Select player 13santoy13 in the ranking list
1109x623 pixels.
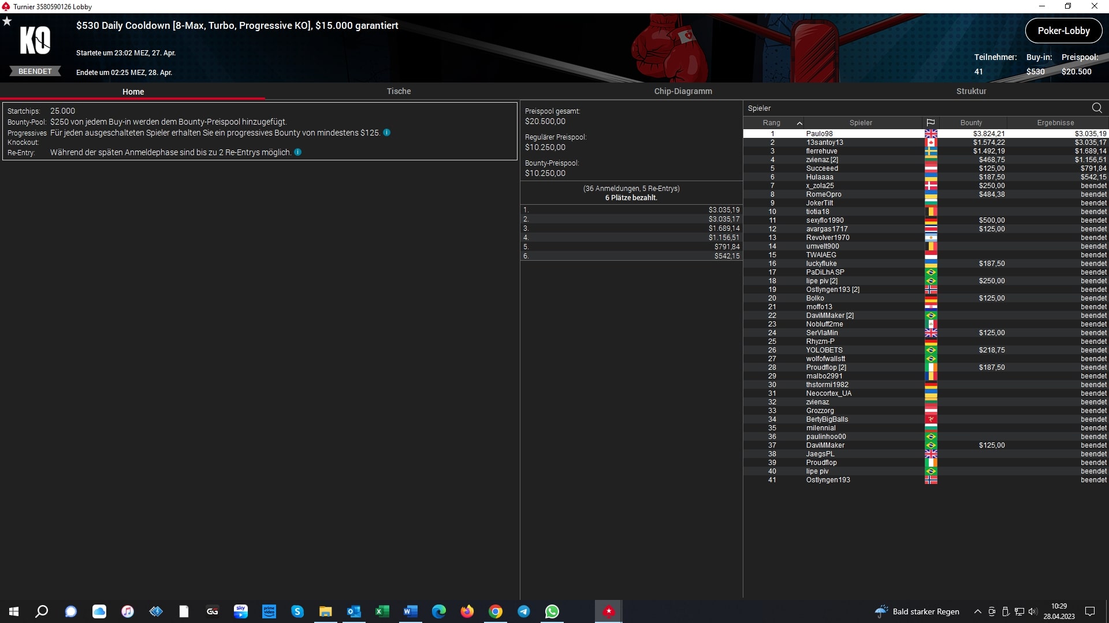(824, 142)
